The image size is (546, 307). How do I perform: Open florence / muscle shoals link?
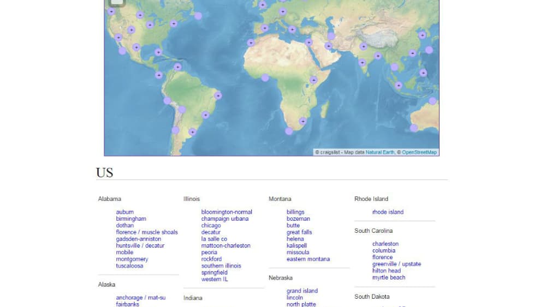click(x=146, y=232)
